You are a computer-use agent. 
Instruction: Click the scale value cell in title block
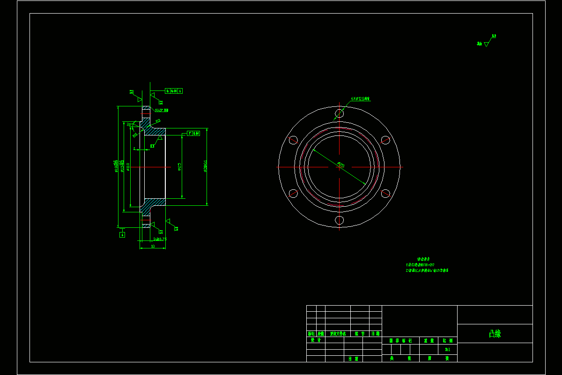tap(448, 349)
